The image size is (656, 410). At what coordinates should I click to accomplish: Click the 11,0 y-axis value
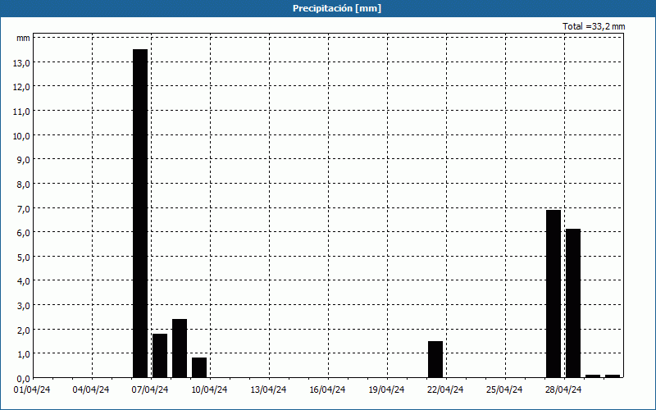(21, 112)
